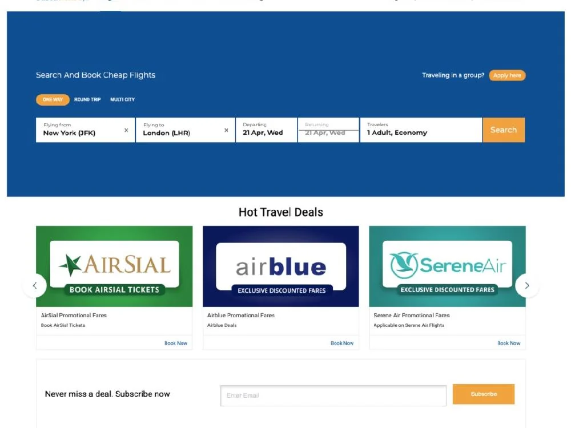Click the Serene Air Promotional Fares title
Screen dimensions: 571x428
tap(412, 315)
